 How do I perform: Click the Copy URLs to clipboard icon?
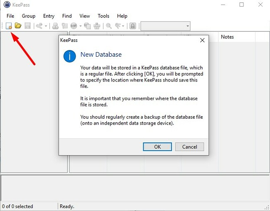coord(87,26)
